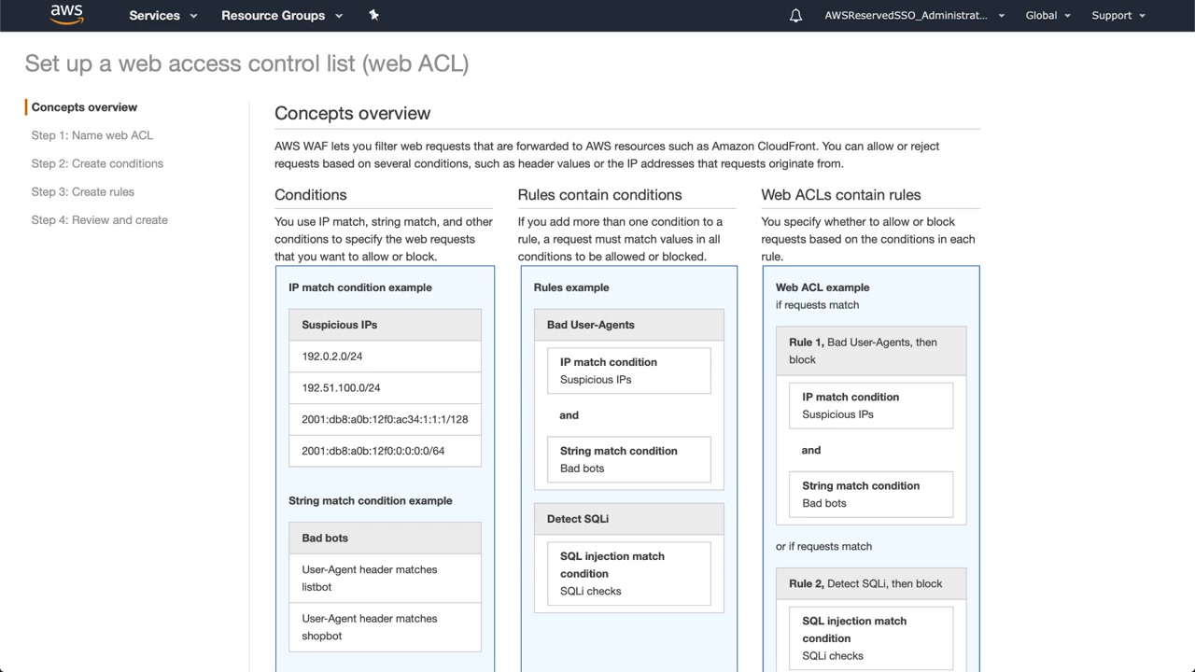Click the Detect SQLi rule header

point(628,519)
